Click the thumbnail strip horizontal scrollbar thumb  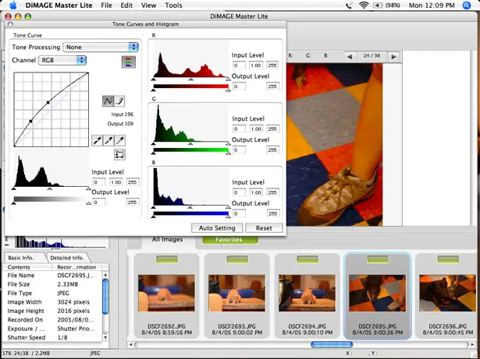pos(332,344)
